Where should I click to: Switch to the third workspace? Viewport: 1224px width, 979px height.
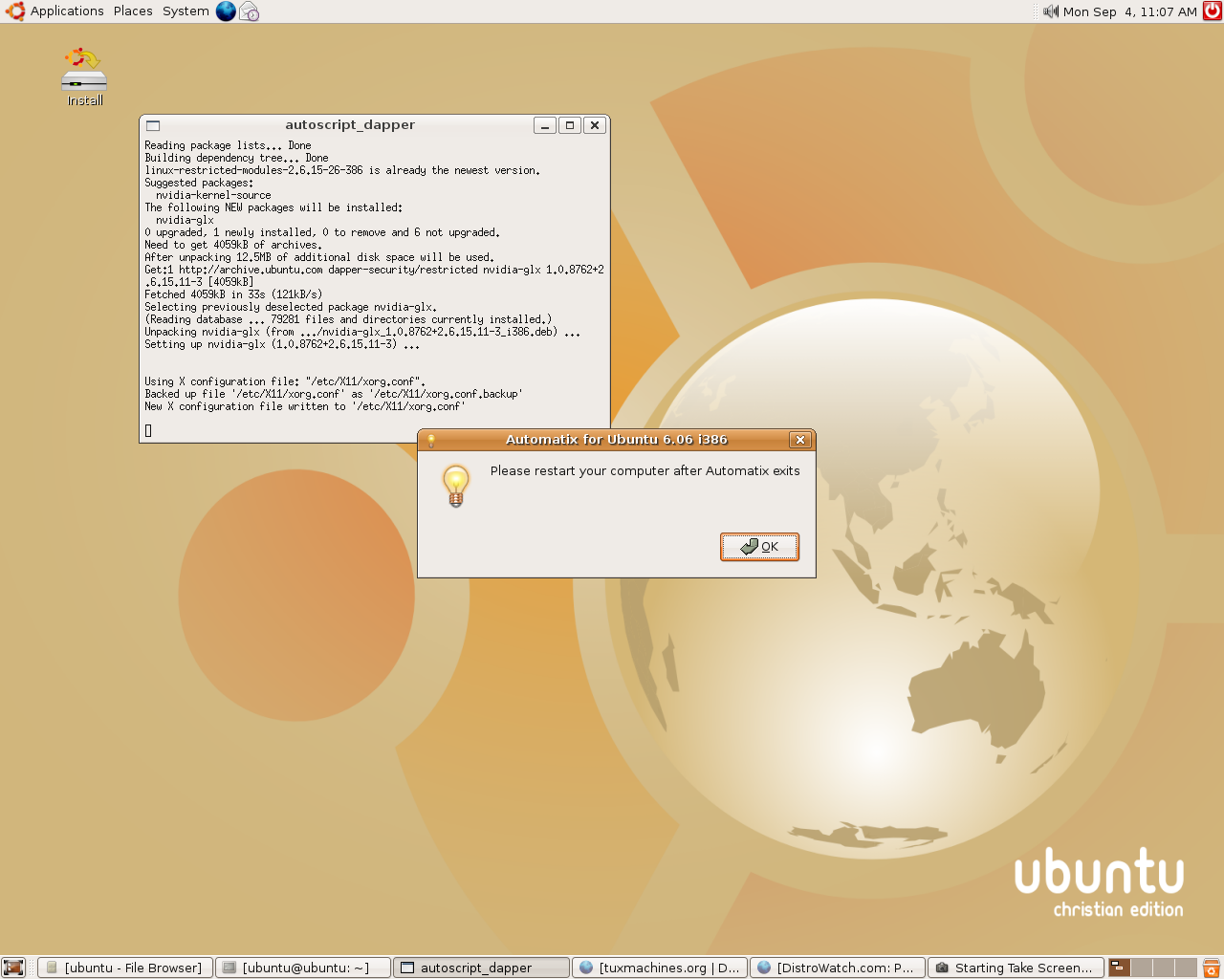pyautogui.click(x=1164, y=968)
